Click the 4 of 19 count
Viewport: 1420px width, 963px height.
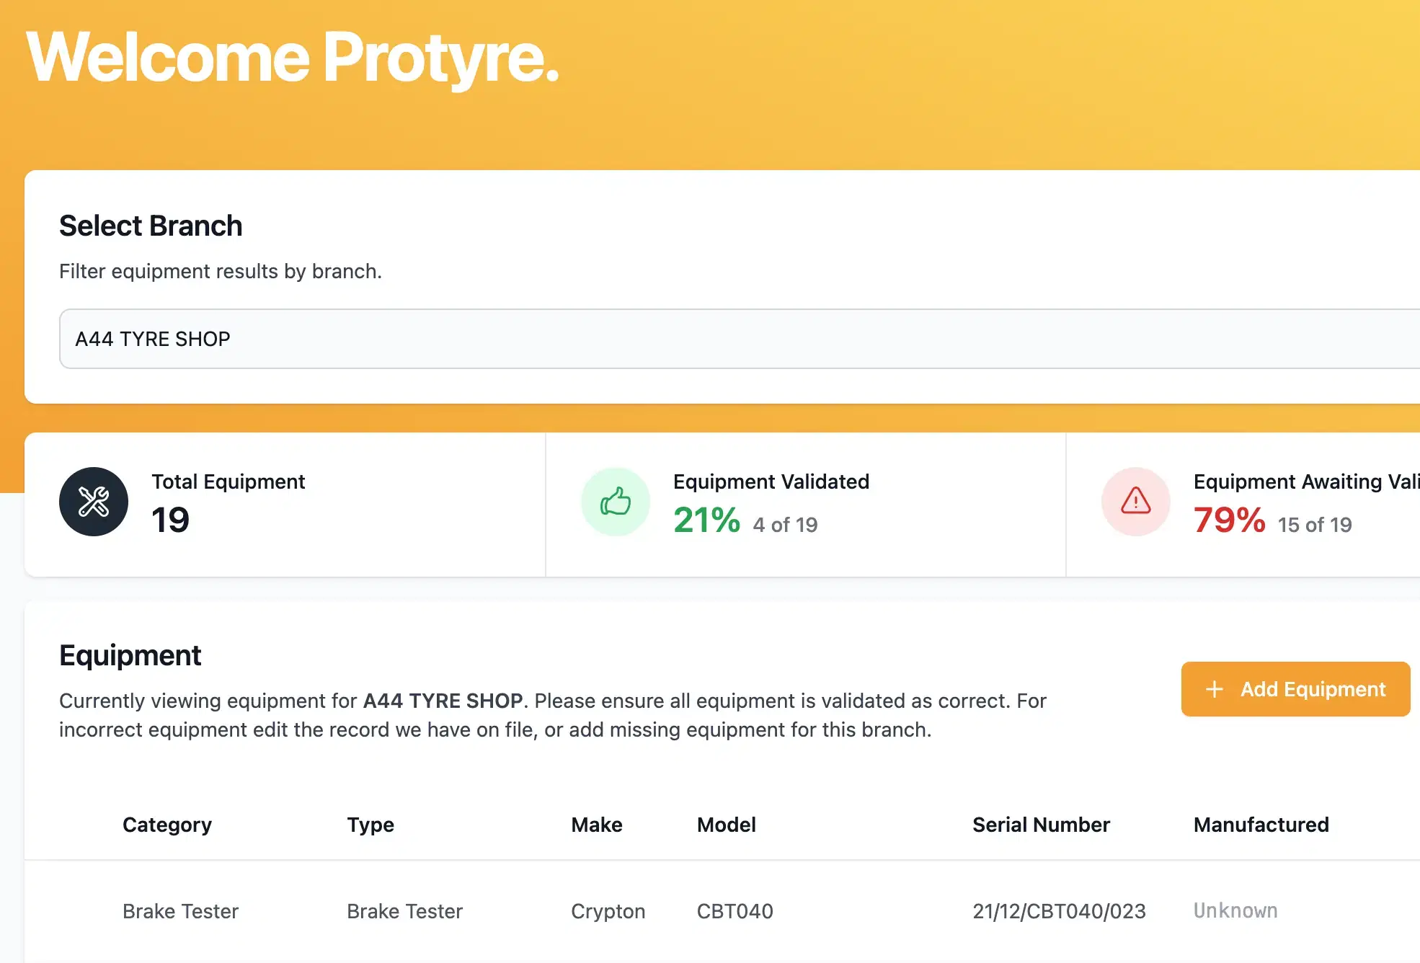[786, 525]
